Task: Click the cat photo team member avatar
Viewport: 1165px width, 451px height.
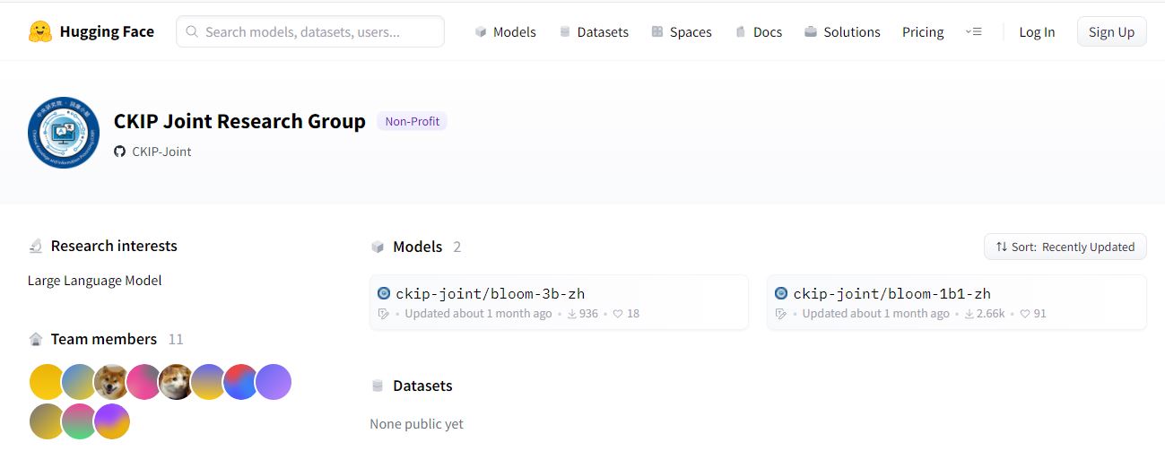Action: click(x=176, y=382)
